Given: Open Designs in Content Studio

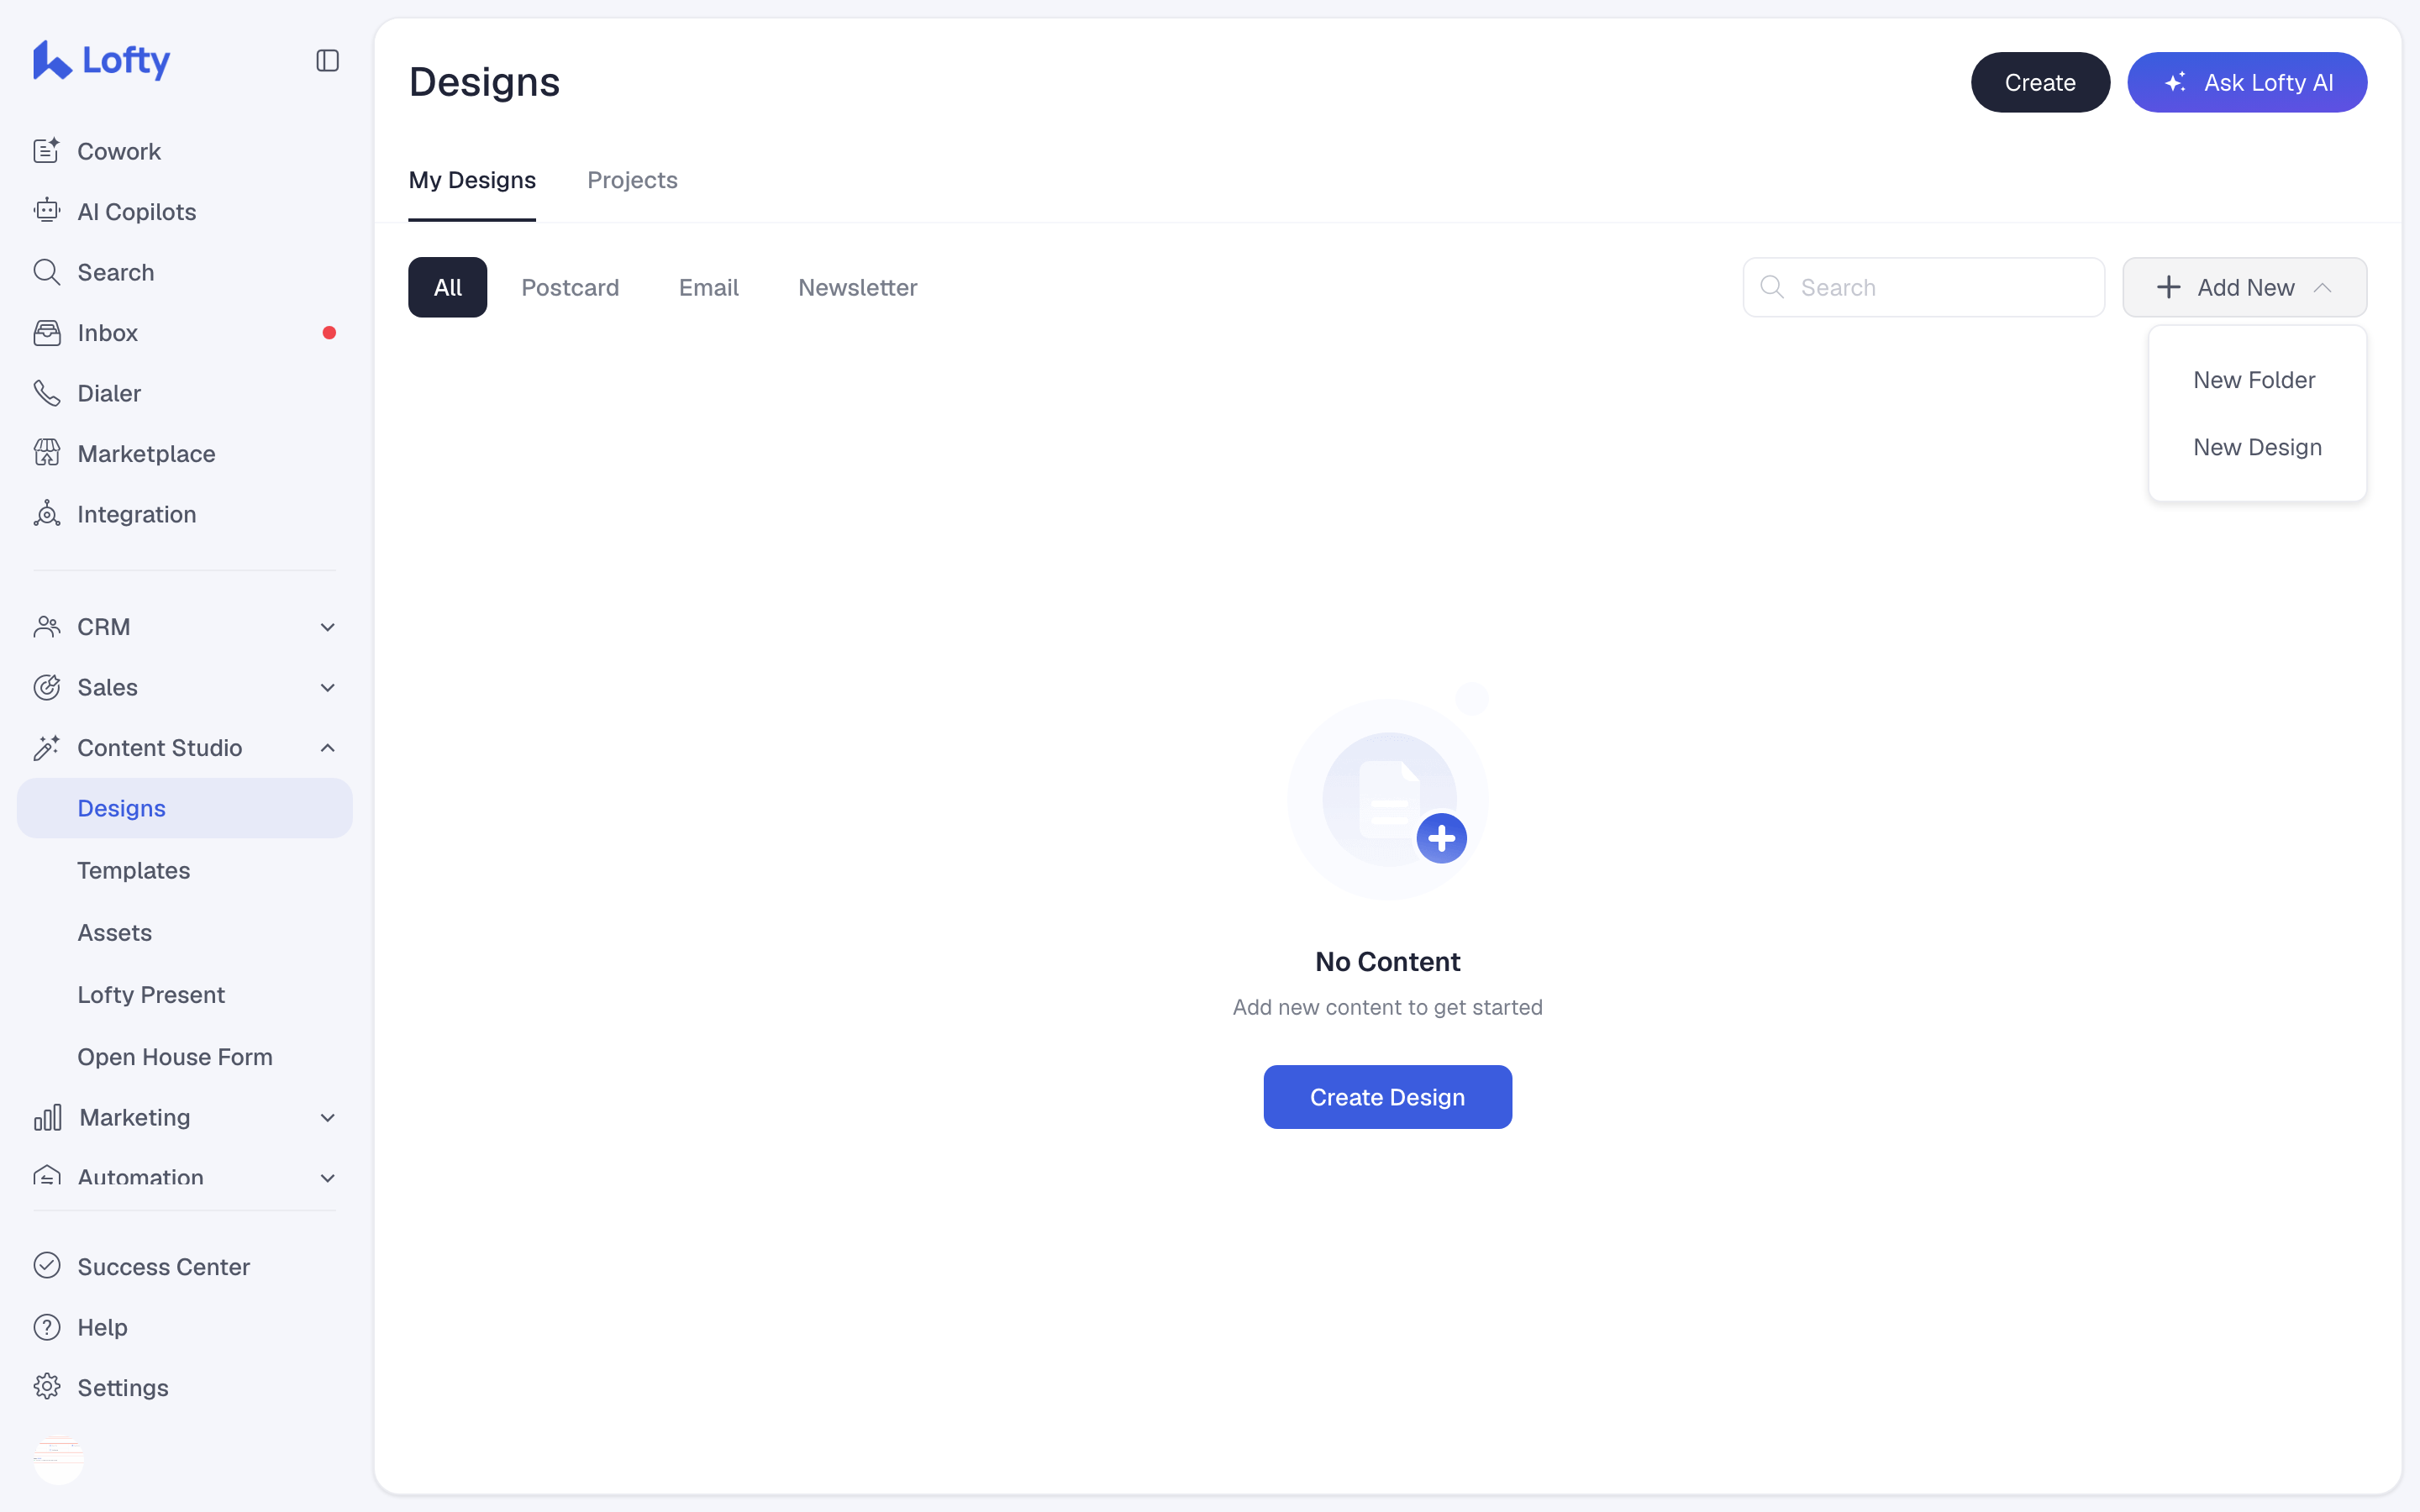Looking at the screenshot, I should [x=184, y=808].
